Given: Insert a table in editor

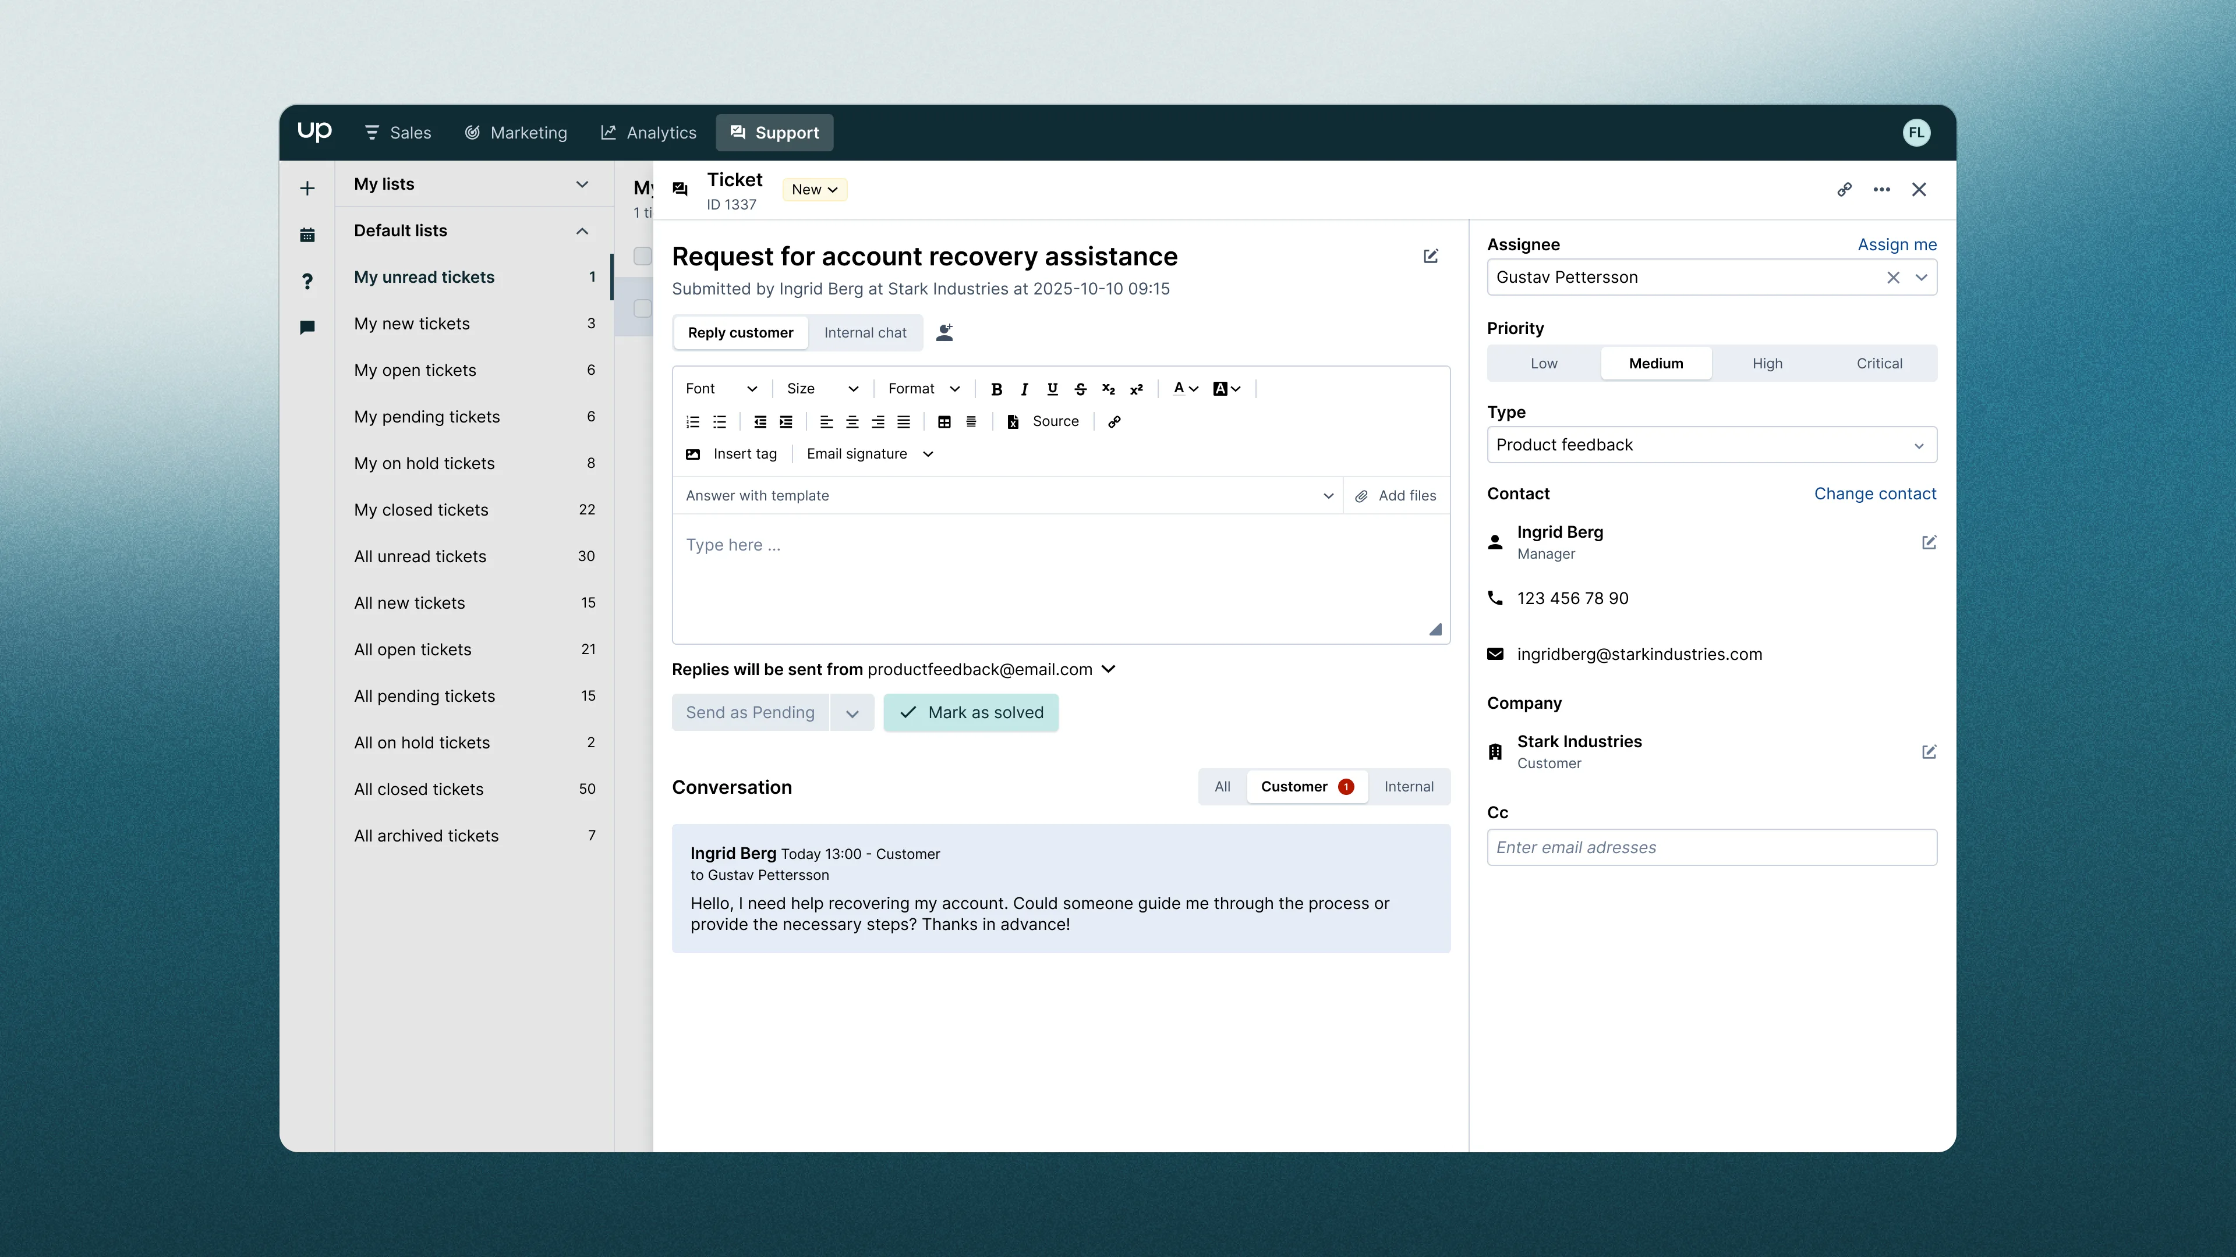Looking at the screenshot, I should pyautogui.click(x=944, y=421).
